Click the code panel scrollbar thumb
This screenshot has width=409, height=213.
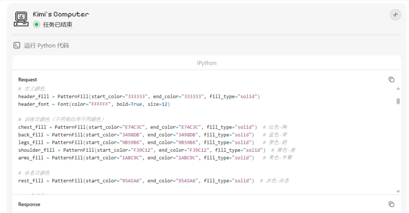pos(398,101)
